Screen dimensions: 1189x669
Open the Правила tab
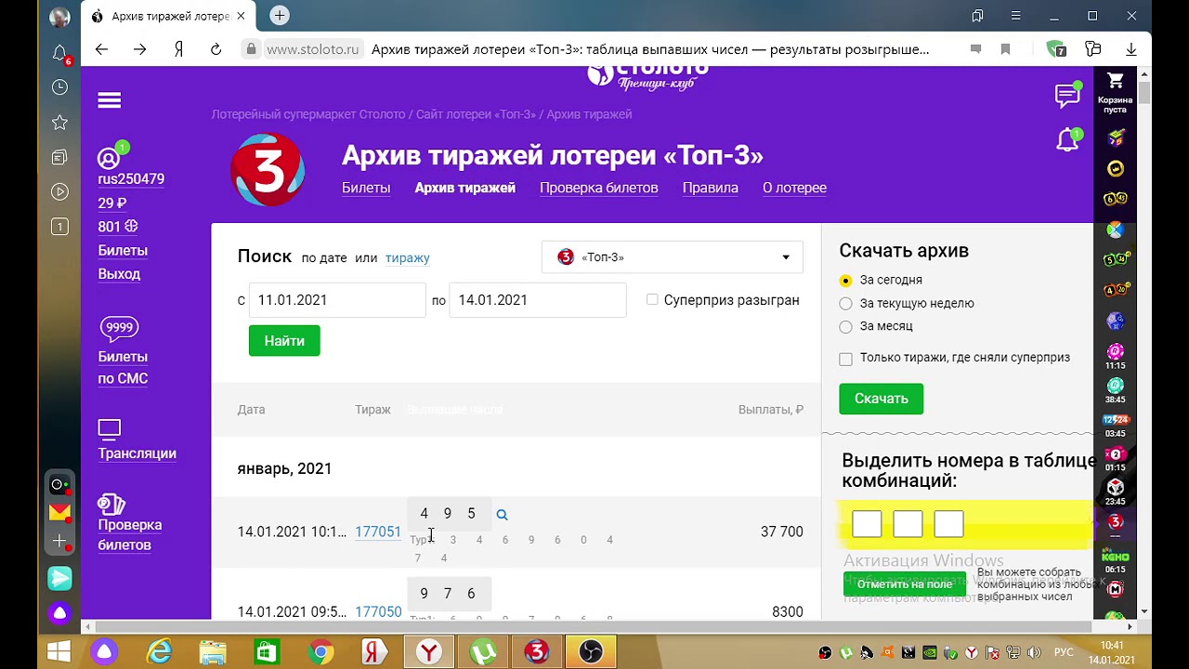pos(711,188)
